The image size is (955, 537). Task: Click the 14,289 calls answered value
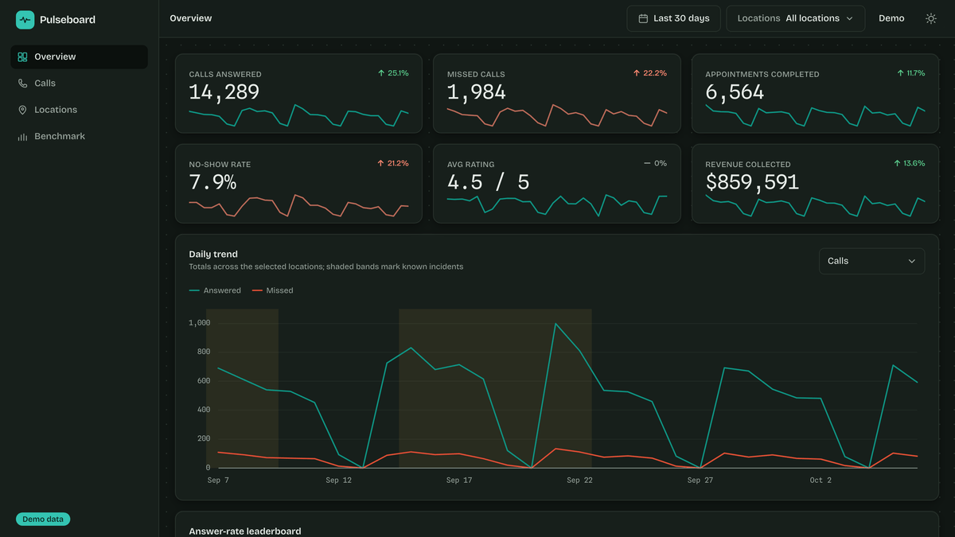coord(224,92)
